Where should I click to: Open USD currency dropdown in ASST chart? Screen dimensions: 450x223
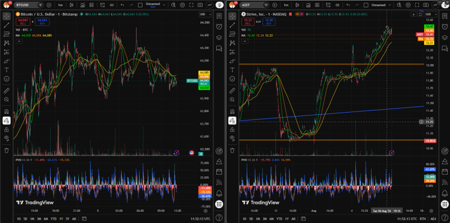pyautogui.click(x=431, y=14)
